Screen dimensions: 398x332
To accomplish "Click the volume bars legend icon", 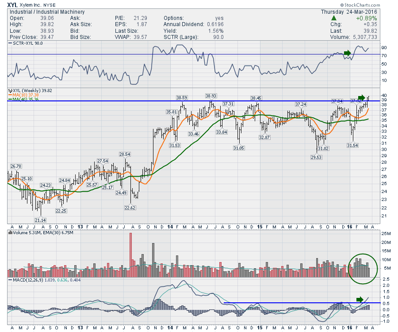I will coord(11,232).
